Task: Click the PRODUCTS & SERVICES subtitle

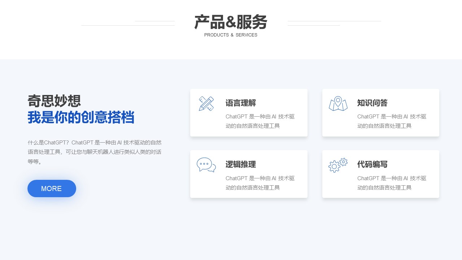Action: (x=231, y=35)
